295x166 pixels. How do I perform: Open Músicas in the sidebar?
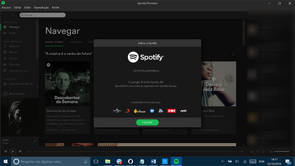(14, 46)
